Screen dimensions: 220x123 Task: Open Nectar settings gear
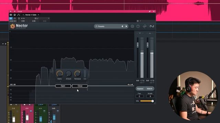coord(132,26)
